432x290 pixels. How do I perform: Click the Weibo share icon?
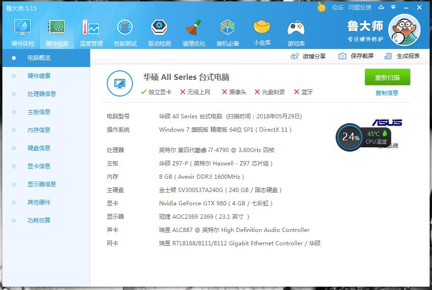[x=294, y=56]
